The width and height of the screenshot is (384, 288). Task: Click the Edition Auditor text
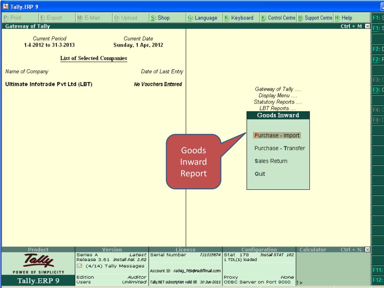click(111, 277)
